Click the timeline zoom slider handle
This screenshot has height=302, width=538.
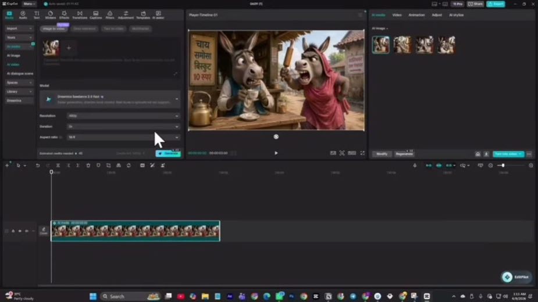(503, 166)
